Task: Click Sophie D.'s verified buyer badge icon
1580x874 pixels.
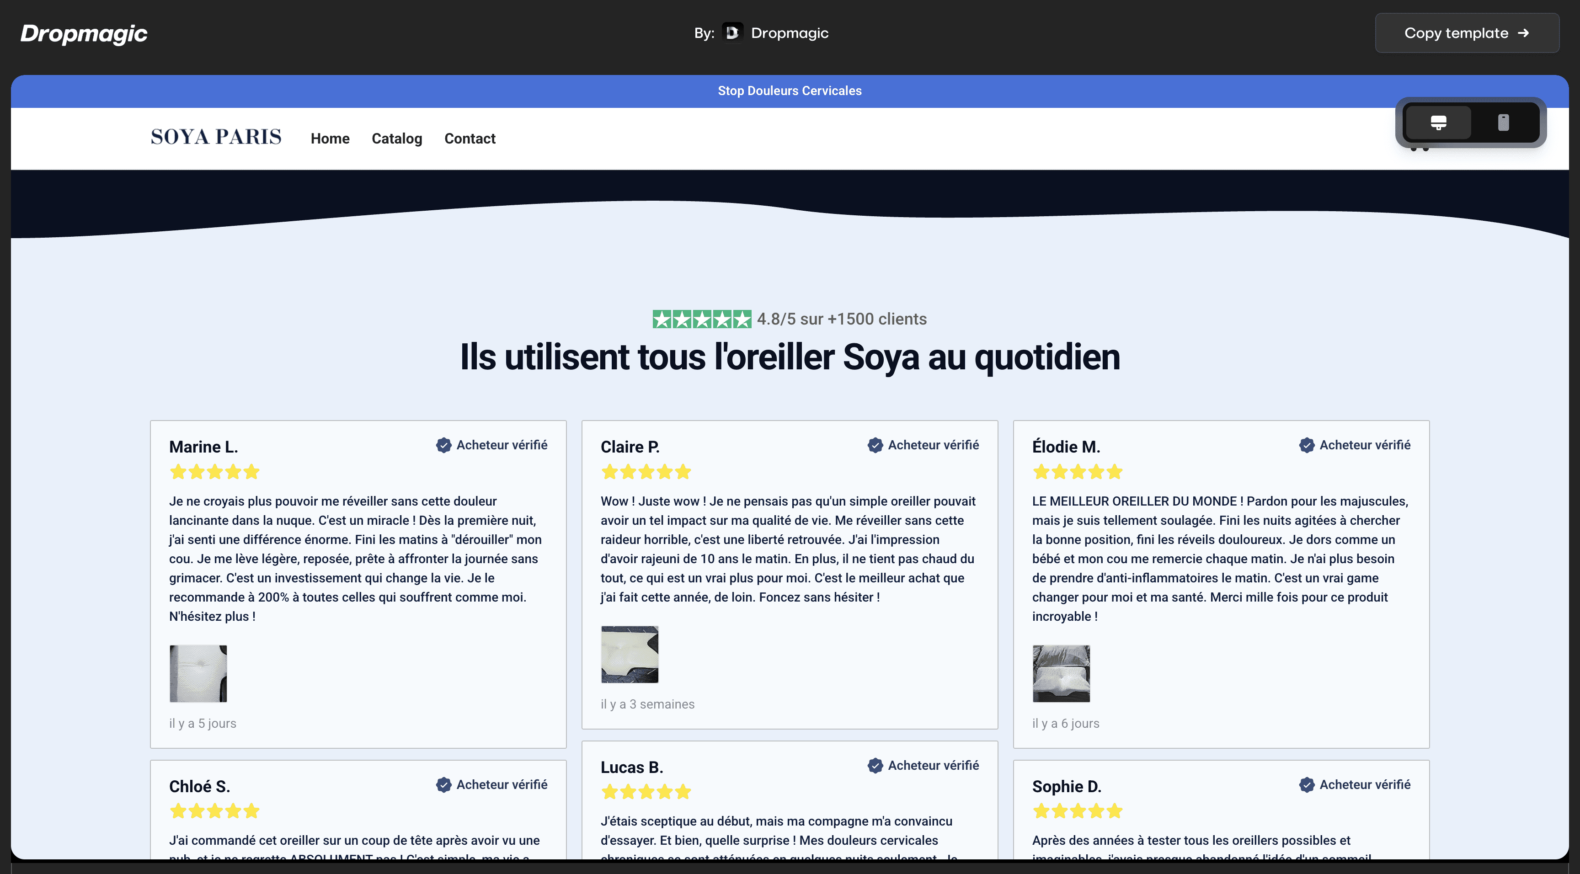Action: [1307, 784]
